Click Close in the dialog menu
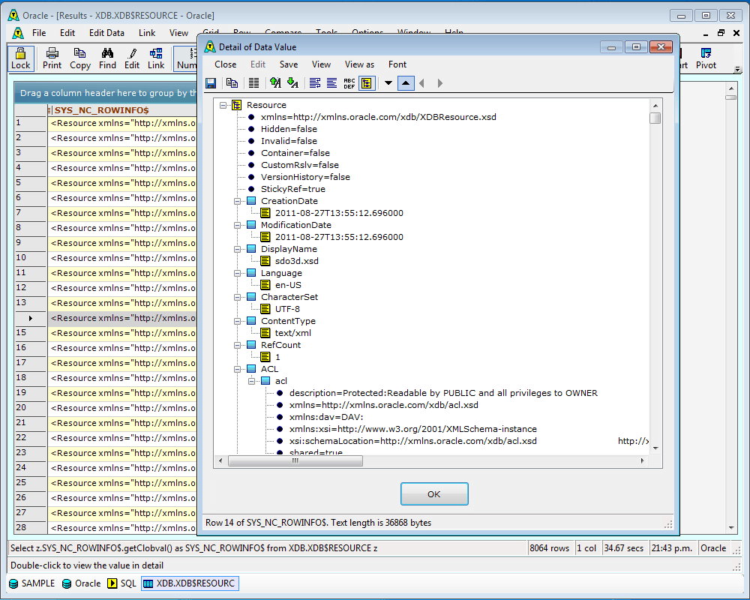Screen dimensions: 750x600 click(x=225, y=64)
